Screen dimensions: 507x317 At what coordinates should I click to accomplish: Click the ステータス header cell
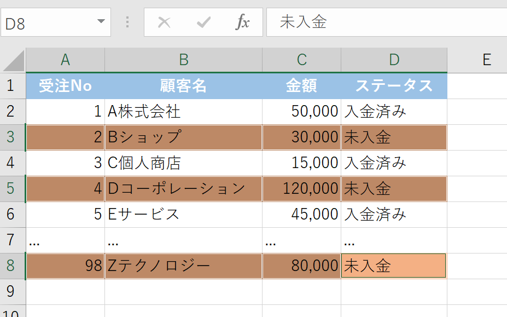(394, 86)
